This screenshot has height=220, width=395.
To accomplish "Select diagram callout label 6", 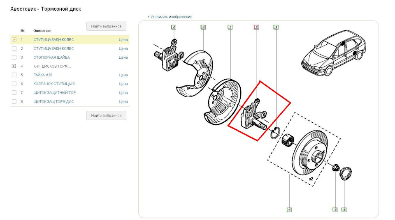I will (344, 209).
